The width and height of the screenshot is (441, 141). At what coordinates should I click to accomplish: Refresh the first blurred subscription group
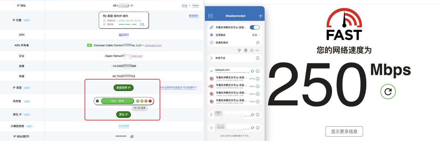252,115
